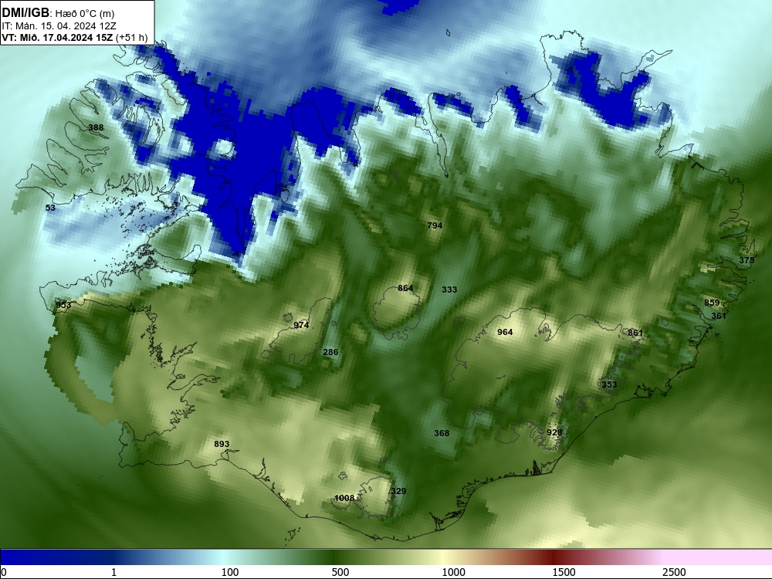
Task: Click the 53 value on the west coast
Action: [x=50, y=208]
